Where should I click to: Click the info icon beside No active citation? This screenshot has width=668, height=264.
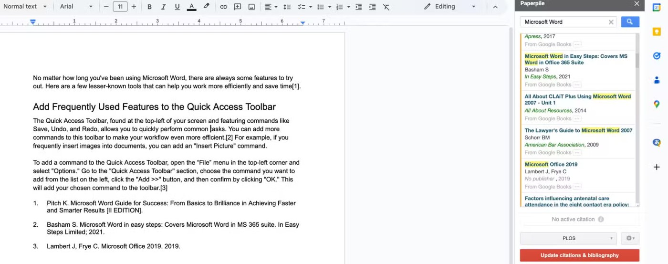[x=601, y=220]
